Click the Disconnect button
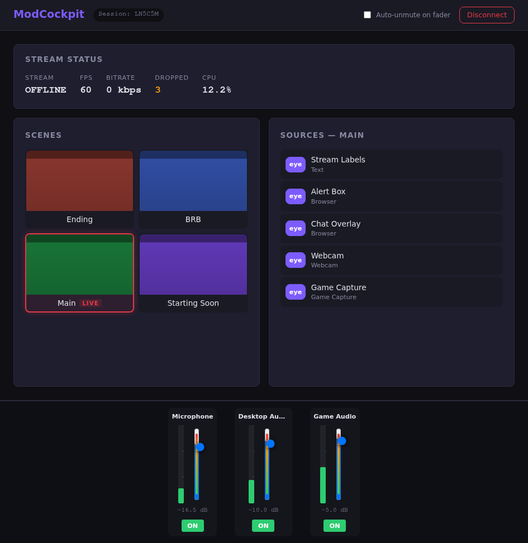This screenshot has height=543, width=528. pyautogui.click(x=486, y=15)
